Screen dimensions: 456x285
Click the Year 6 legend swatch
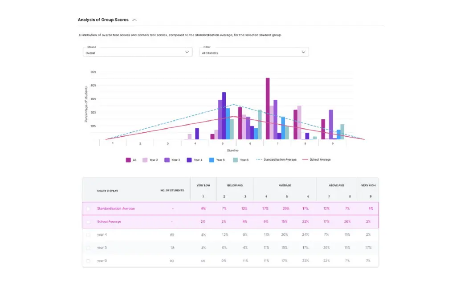[235, 160]
